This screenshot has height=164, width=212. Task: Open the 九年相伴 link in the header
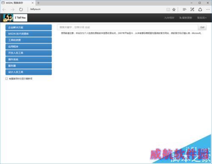pyautogui.click(x=169, y=18)
